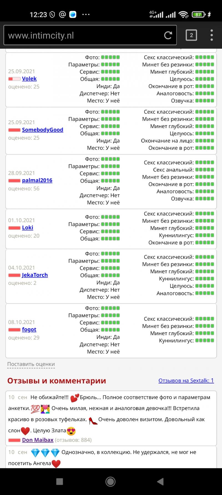This screenshot has width=222, height=495.
Task: Open the SomebodyGood user profile link
Action: coord(42,130)
